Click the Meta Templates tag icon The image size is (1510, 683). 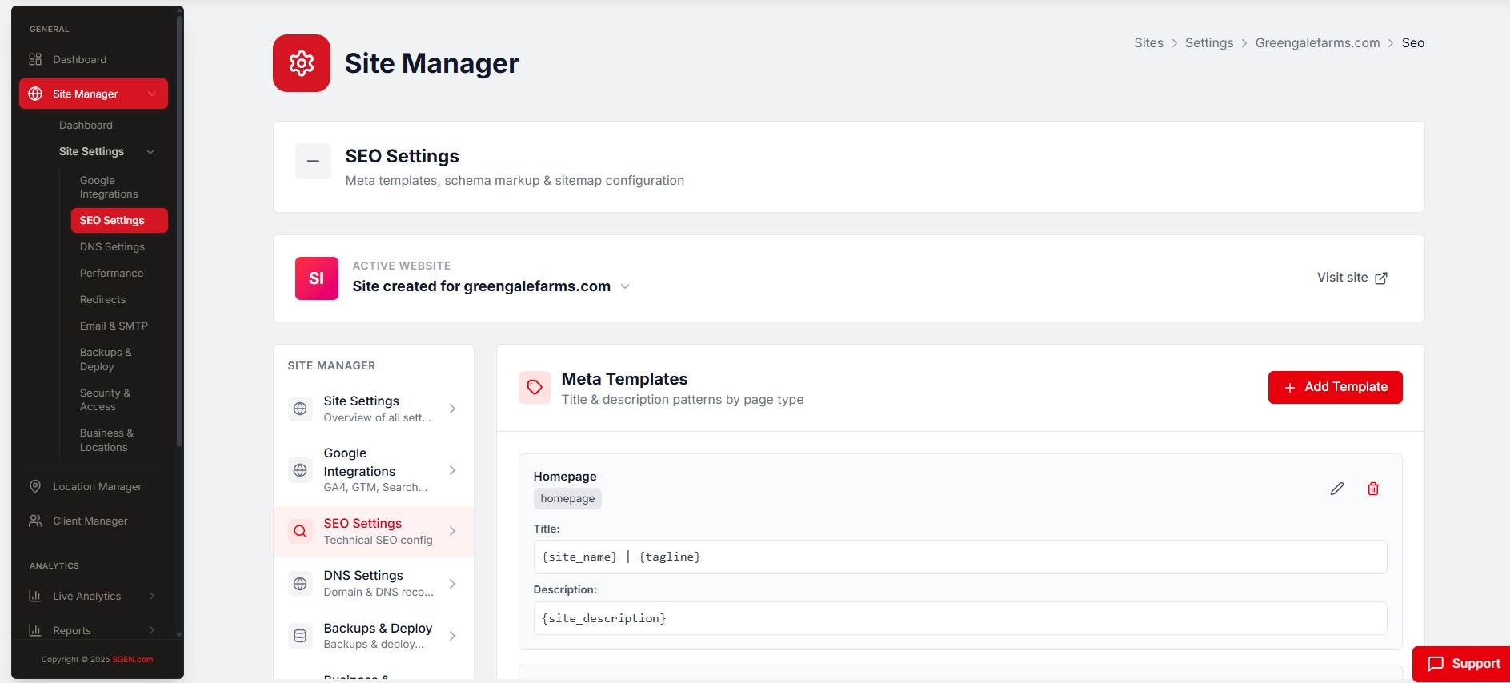[x=535, y=387]
